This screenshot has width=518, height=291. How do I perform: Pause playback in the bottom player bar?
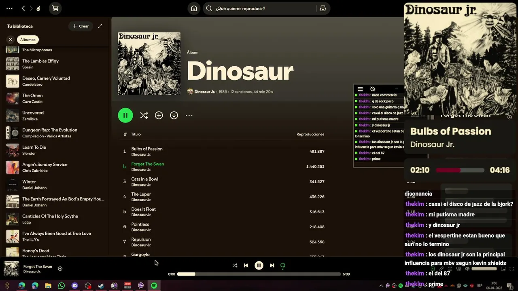[259, 266]
